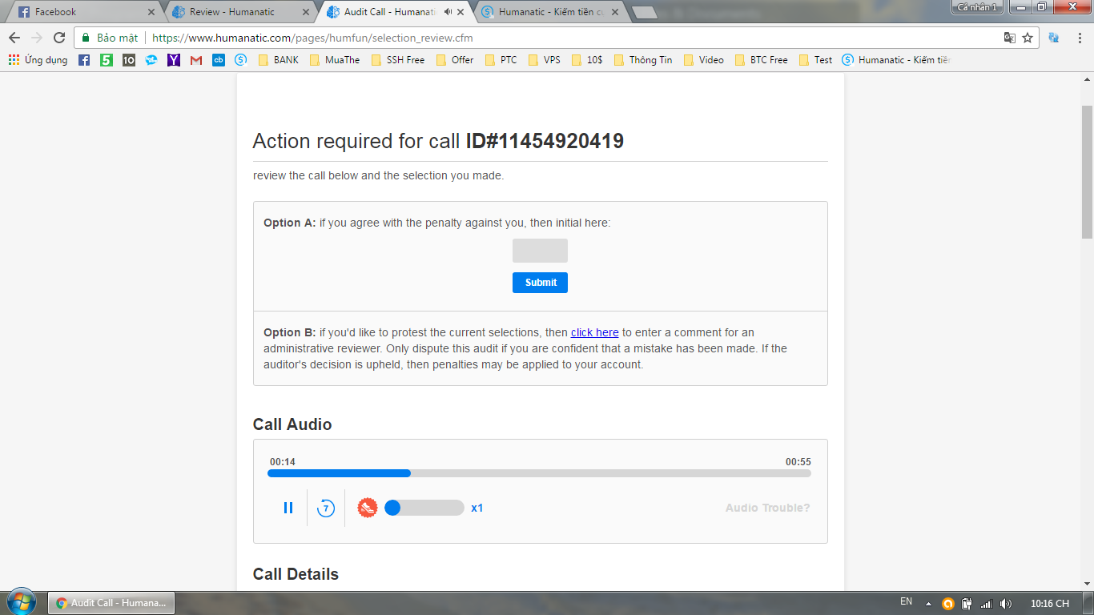Image resolution: width=1094 pixels, height=615 pixels.
Task: Click the red sneaker playback speed icon
Action: tap(368, 508)
